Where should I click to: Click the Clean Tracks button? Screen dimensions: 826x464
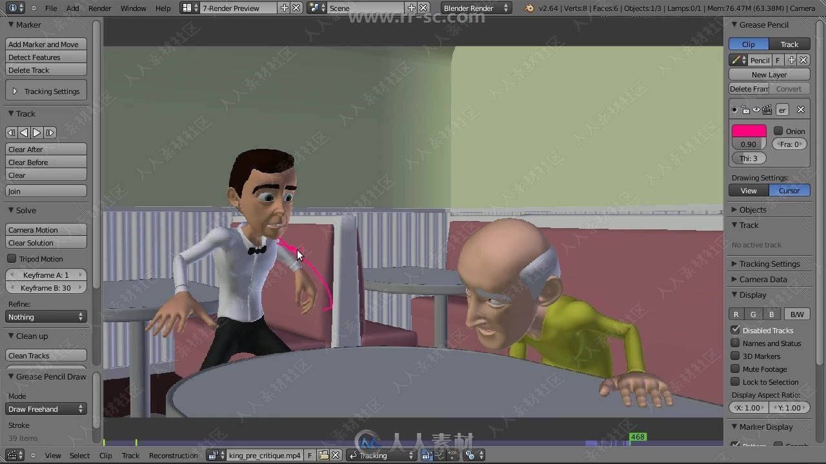pos(46,355)
